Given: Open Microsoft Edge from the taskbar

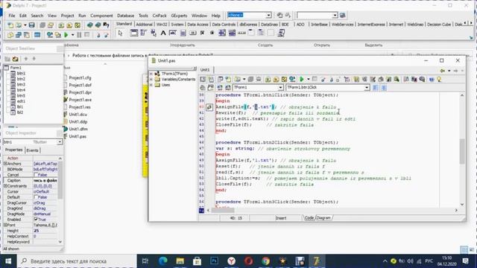Looking at the screenshot, I should (x=163, y=261).
